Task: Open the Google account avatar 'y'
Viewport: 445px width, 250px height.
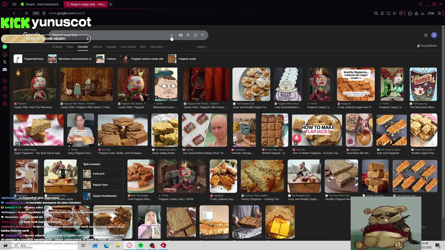Action: [x=434, y=35]
